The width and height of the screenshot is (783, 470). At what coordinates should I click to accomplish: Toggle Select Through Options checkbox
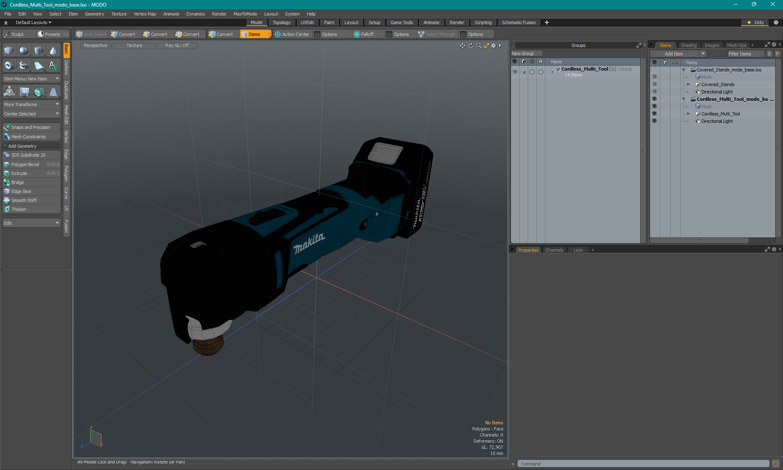[x=463, y=34]
